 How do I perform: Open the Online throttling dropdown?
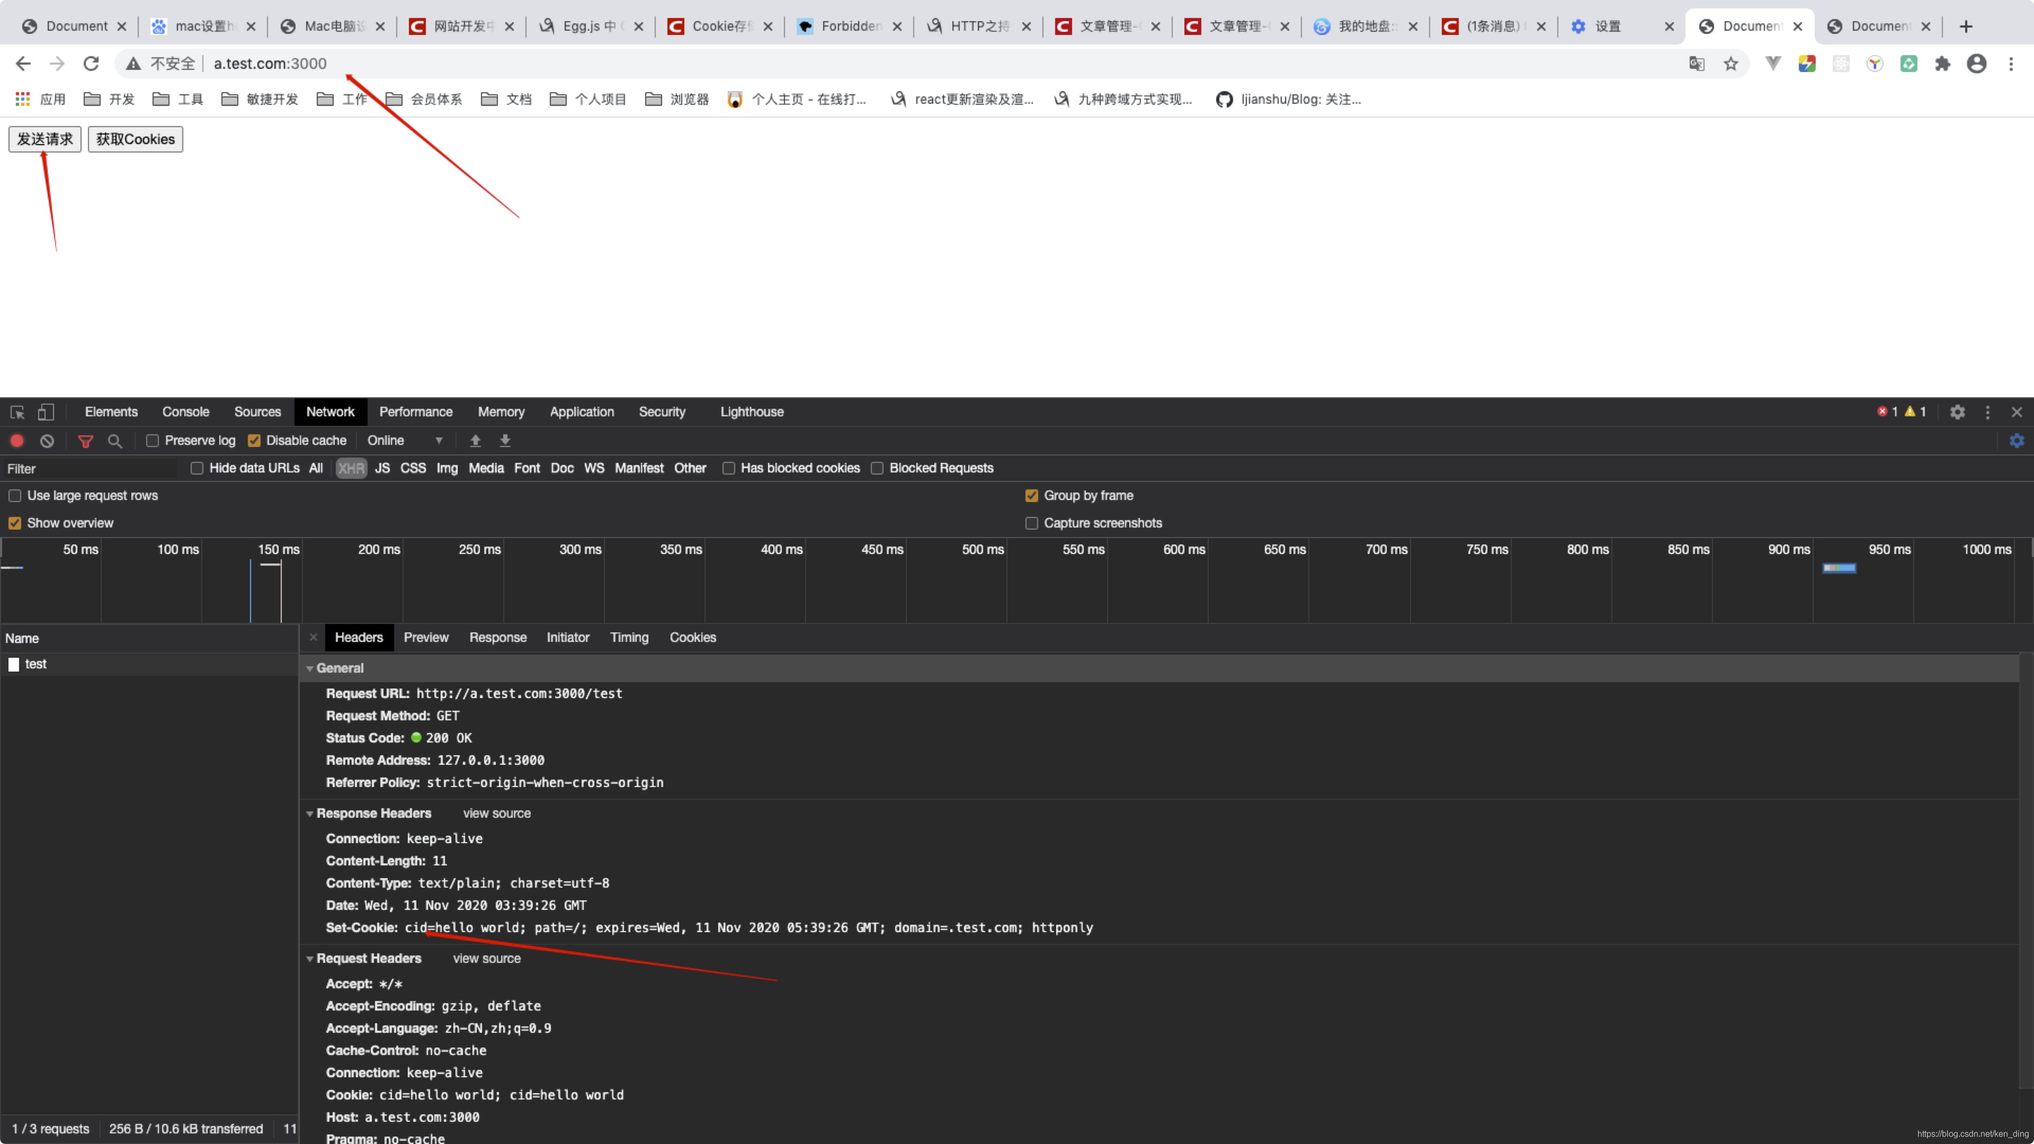[x=404, y=441]
